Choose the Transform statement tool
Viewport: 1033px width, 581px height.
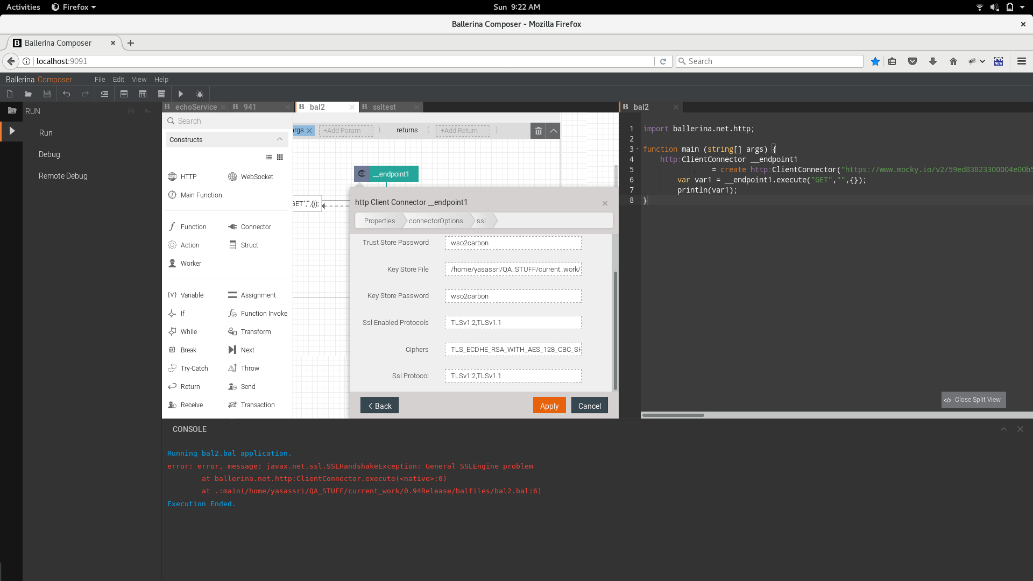tap(250, 331)
